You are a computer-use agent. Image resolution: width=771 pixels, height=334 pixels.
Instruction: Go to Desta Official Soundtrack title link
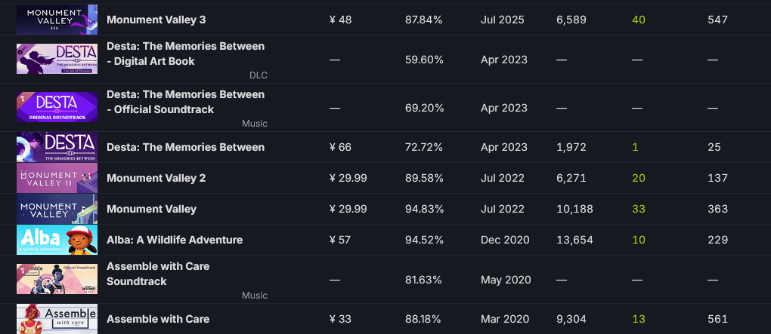pos(185,102)
